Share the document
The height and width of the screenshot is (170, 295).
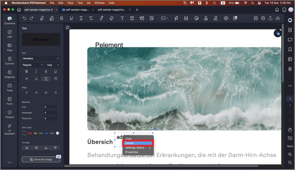270,18
